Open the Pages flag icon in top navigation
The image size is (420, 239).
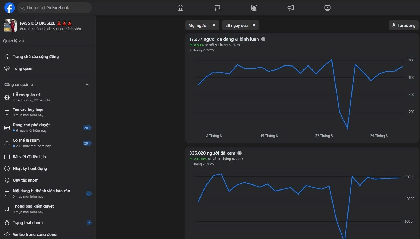click(217, 8)
